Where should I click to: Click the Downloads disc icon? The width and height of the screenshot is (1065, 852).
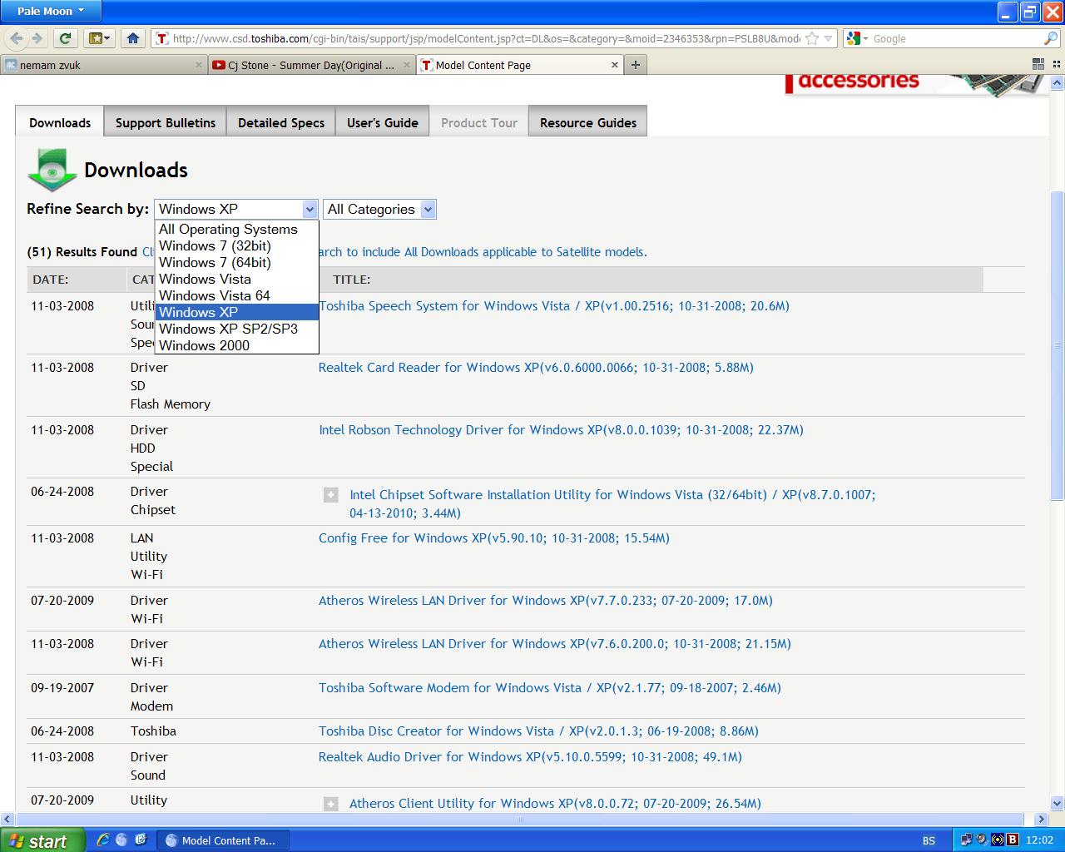(52, 170)
